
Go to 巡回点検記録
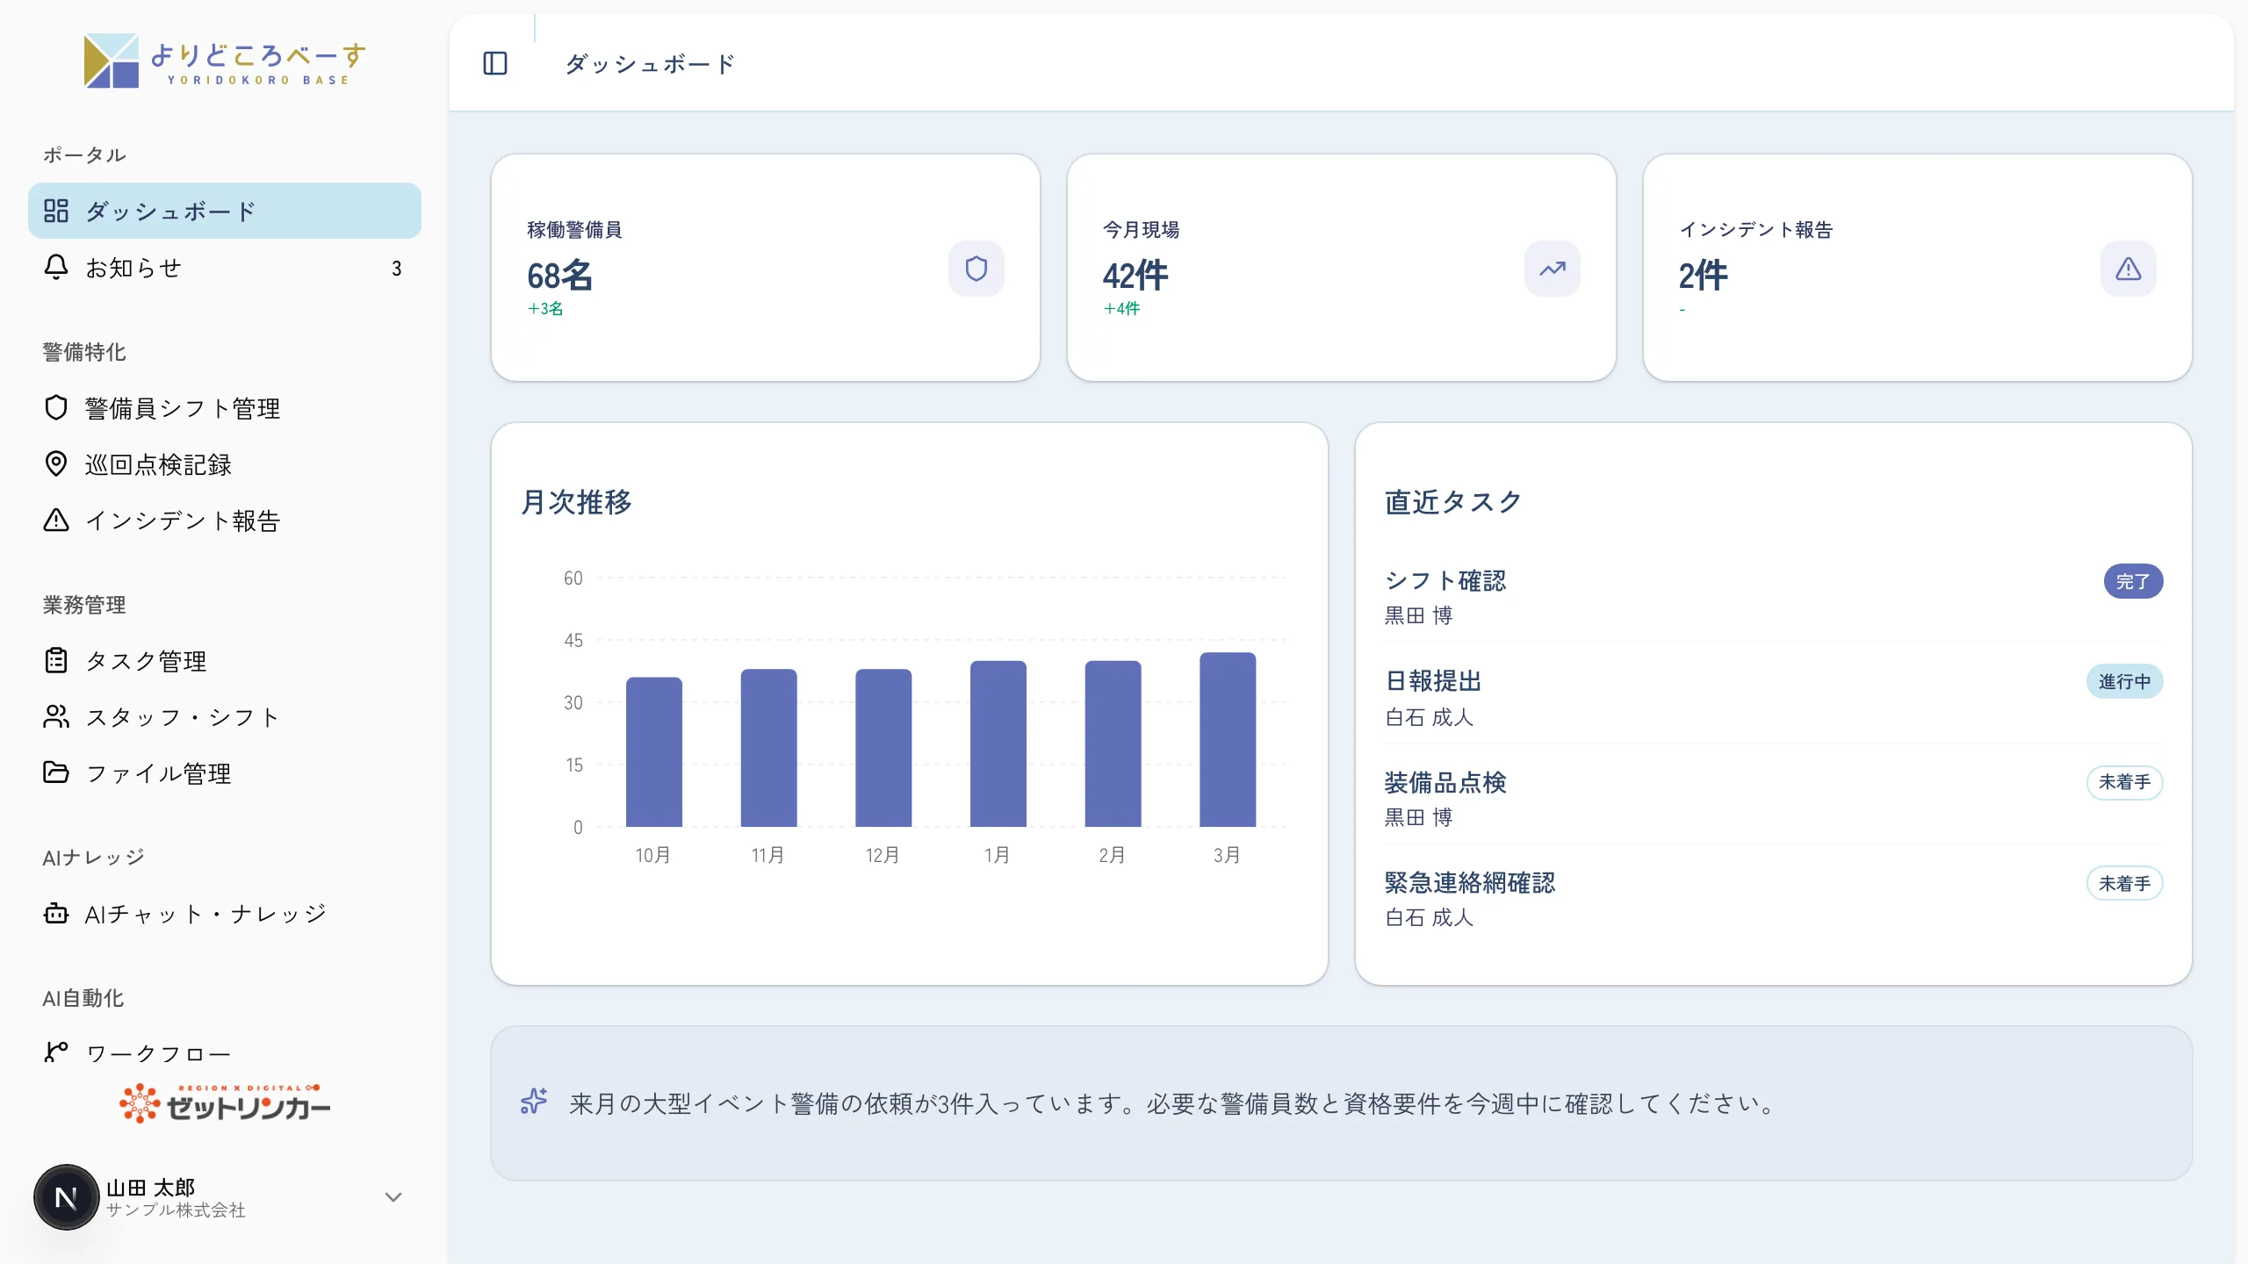coord(225,464)
